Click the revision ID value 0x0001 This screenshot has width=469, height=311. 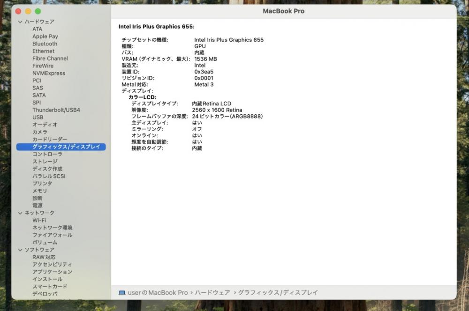(204, 78)
